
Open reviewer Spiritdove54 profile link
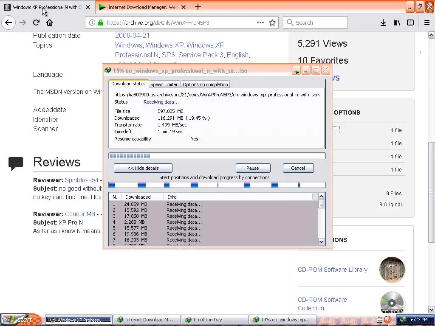(x=82, y=180)
